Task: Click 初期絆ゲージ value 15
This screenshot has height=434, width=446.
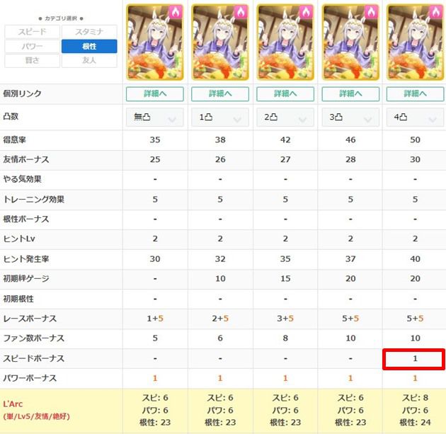Action: click(285, 279)
